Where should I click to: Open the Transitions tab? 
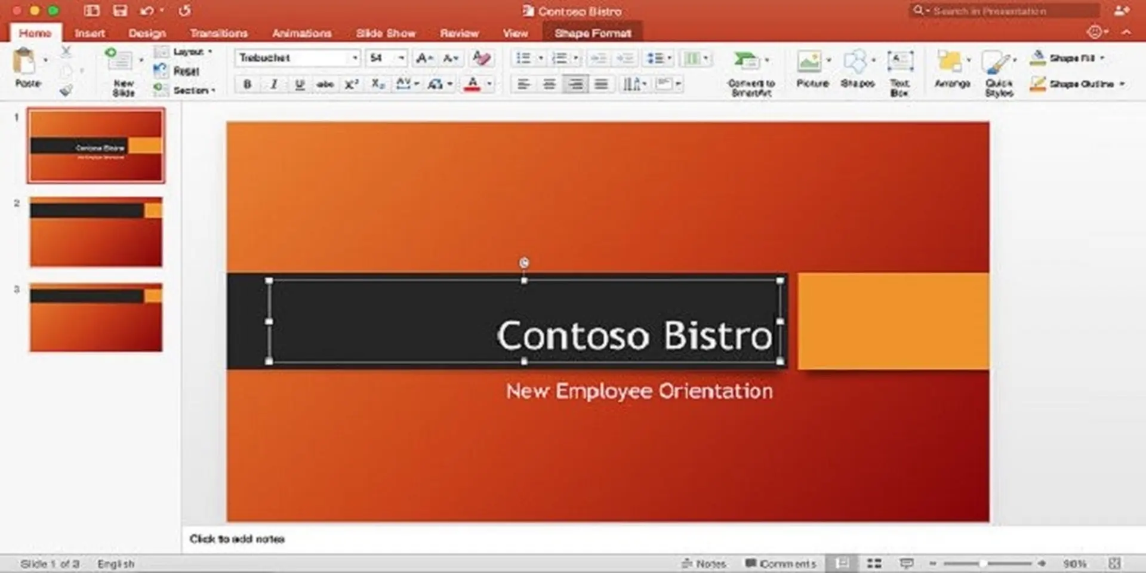pyautogui.click(x=218, y=33)
